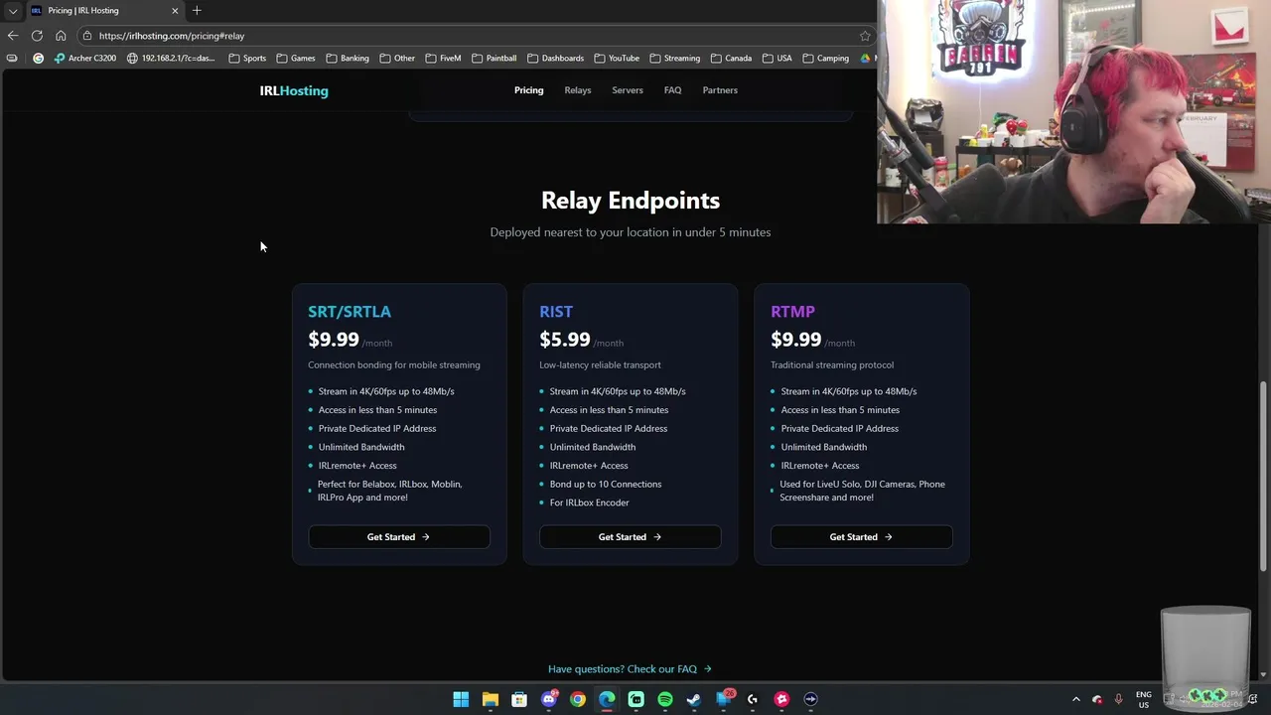Select 'Connection bonding for mobile streaming' text

pos(394,364)
